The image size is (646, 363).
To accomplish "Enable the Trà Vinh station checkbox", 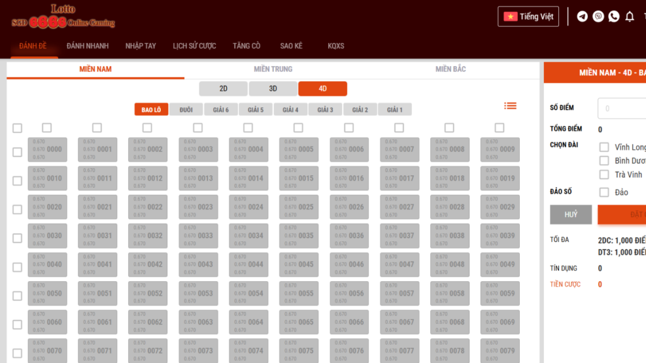I will pos(604,175).
